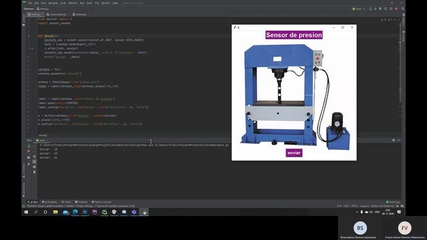Image resolution: width=427 pixels, height=240 pixels.
Task: Click the BS participant avatar
Action: pyautogui.click(x=360, y=228)
